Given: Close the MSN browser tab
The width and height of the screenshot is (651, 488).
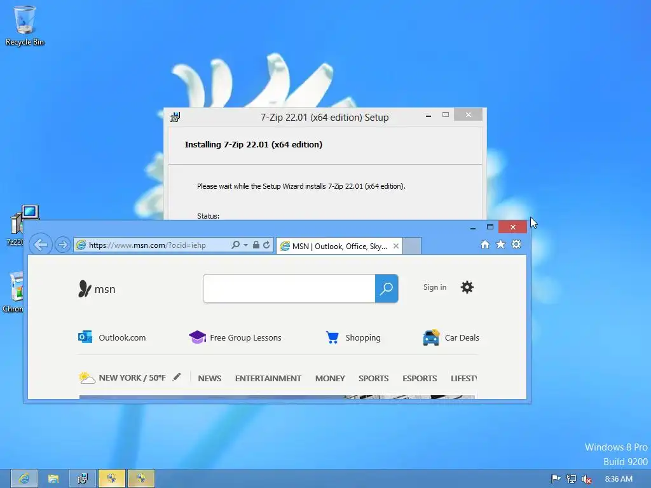Looking at the screenshot, I should [x=396, y=246].
